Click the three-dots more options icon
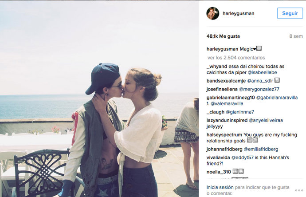Image resolution: width=306 pixels, height=197 pixels. pos(299,190)
